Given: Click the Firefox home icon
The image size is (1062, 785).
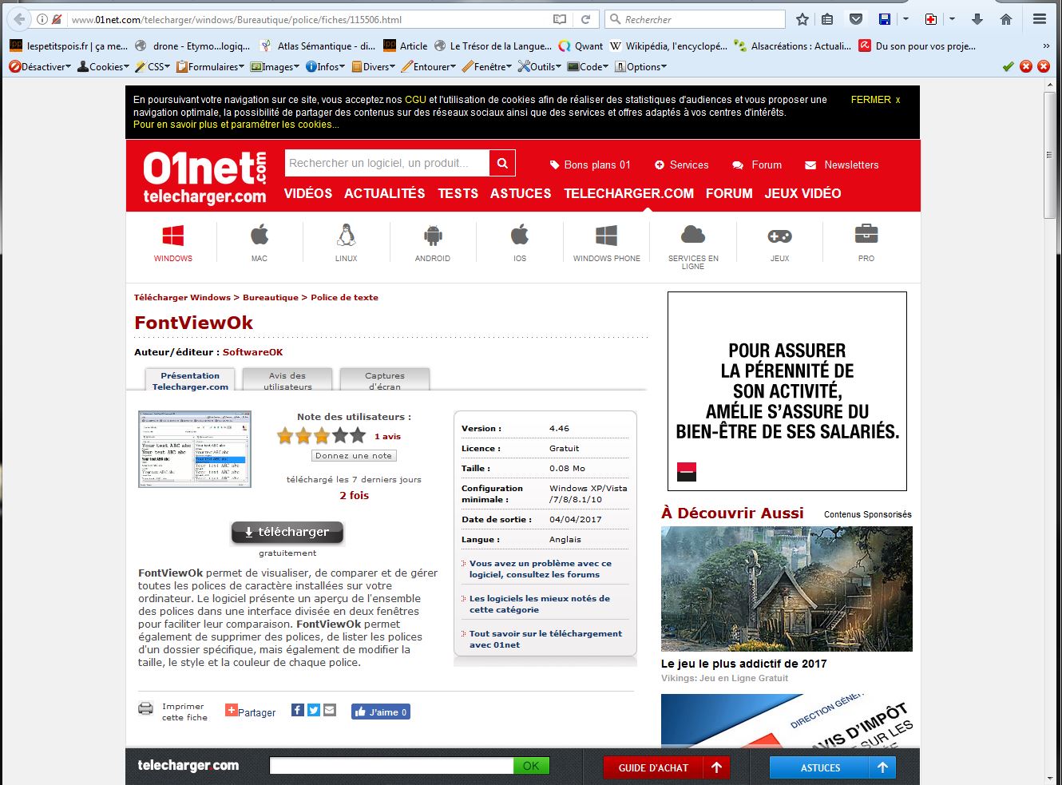Looking at the screenshot, I should [x=1006, y=19].
